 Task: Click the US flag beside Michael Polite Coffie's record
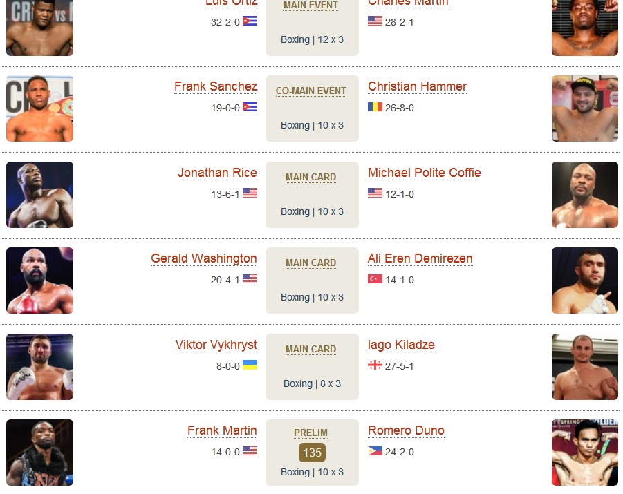[x=375, y=193]
